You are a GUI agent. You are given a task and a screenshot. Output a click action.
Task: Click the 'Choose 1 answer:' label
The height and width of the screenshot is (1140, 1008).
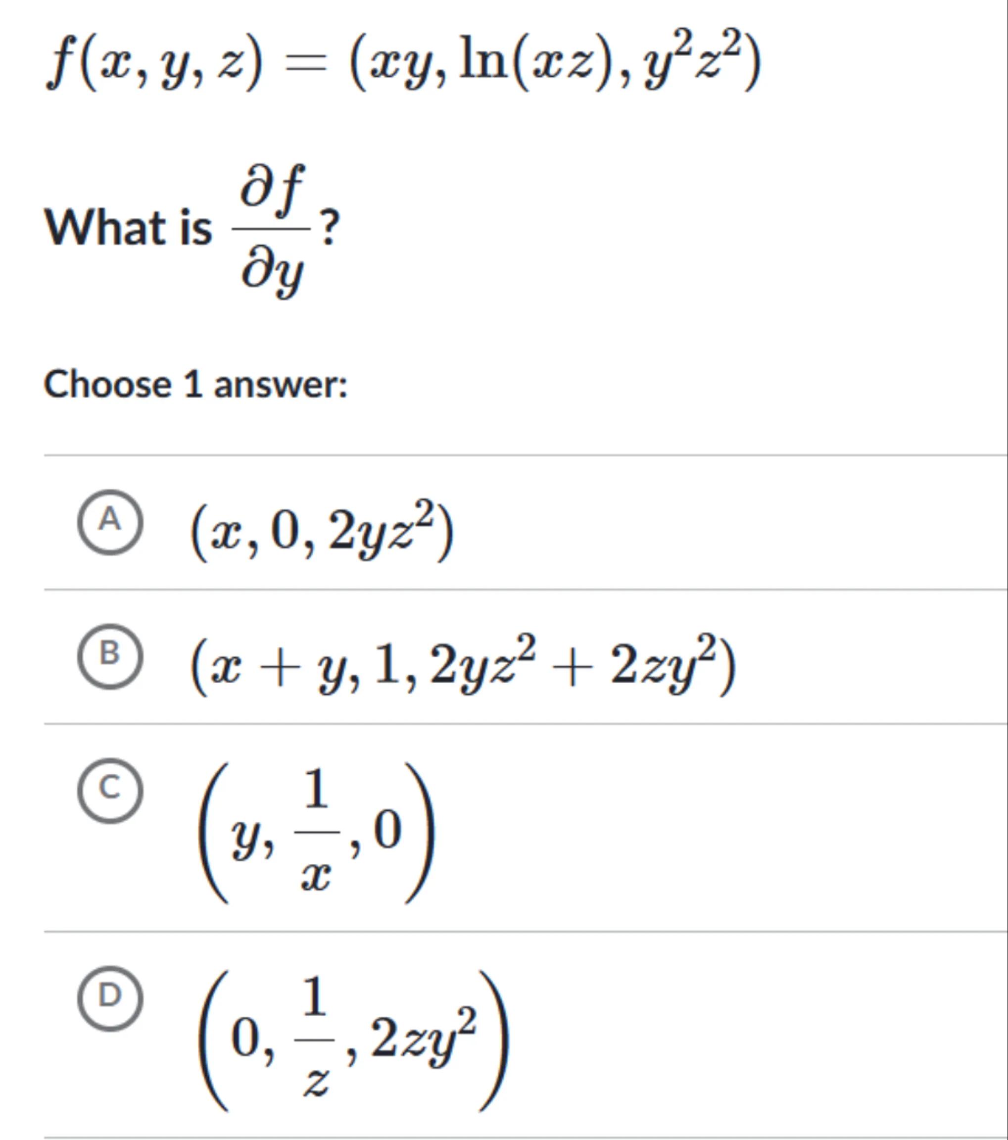[195, 386]
